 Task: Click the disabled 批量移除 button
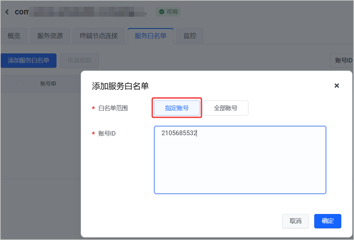pos(80,60)
